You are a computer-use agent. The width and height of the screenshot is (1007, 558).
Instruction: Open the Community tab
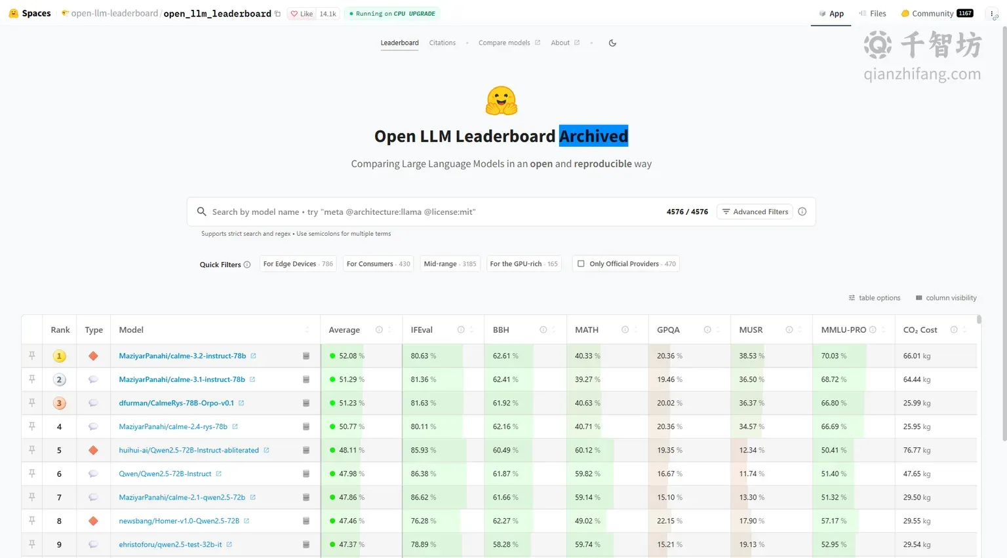pyautogui.click(x=937, y=13)
